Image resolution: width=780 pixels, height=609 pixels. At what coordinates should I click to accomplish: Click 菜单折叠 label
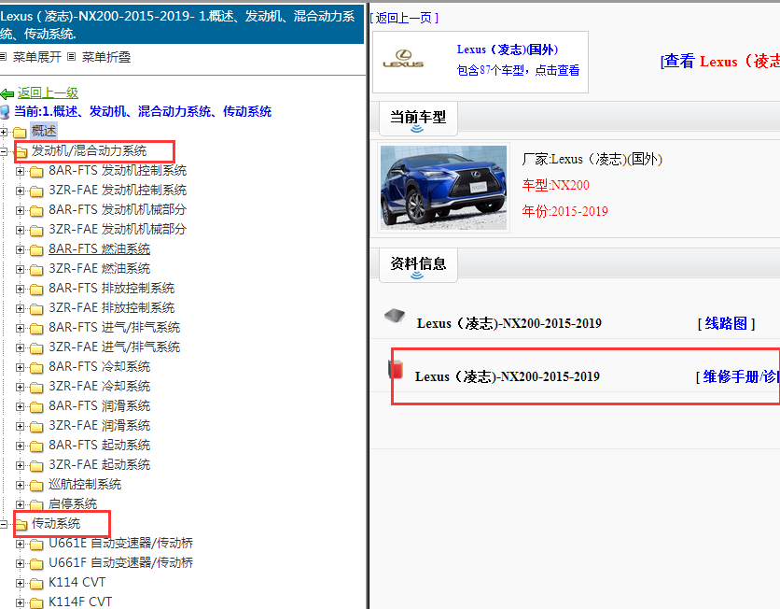[106, 57]
